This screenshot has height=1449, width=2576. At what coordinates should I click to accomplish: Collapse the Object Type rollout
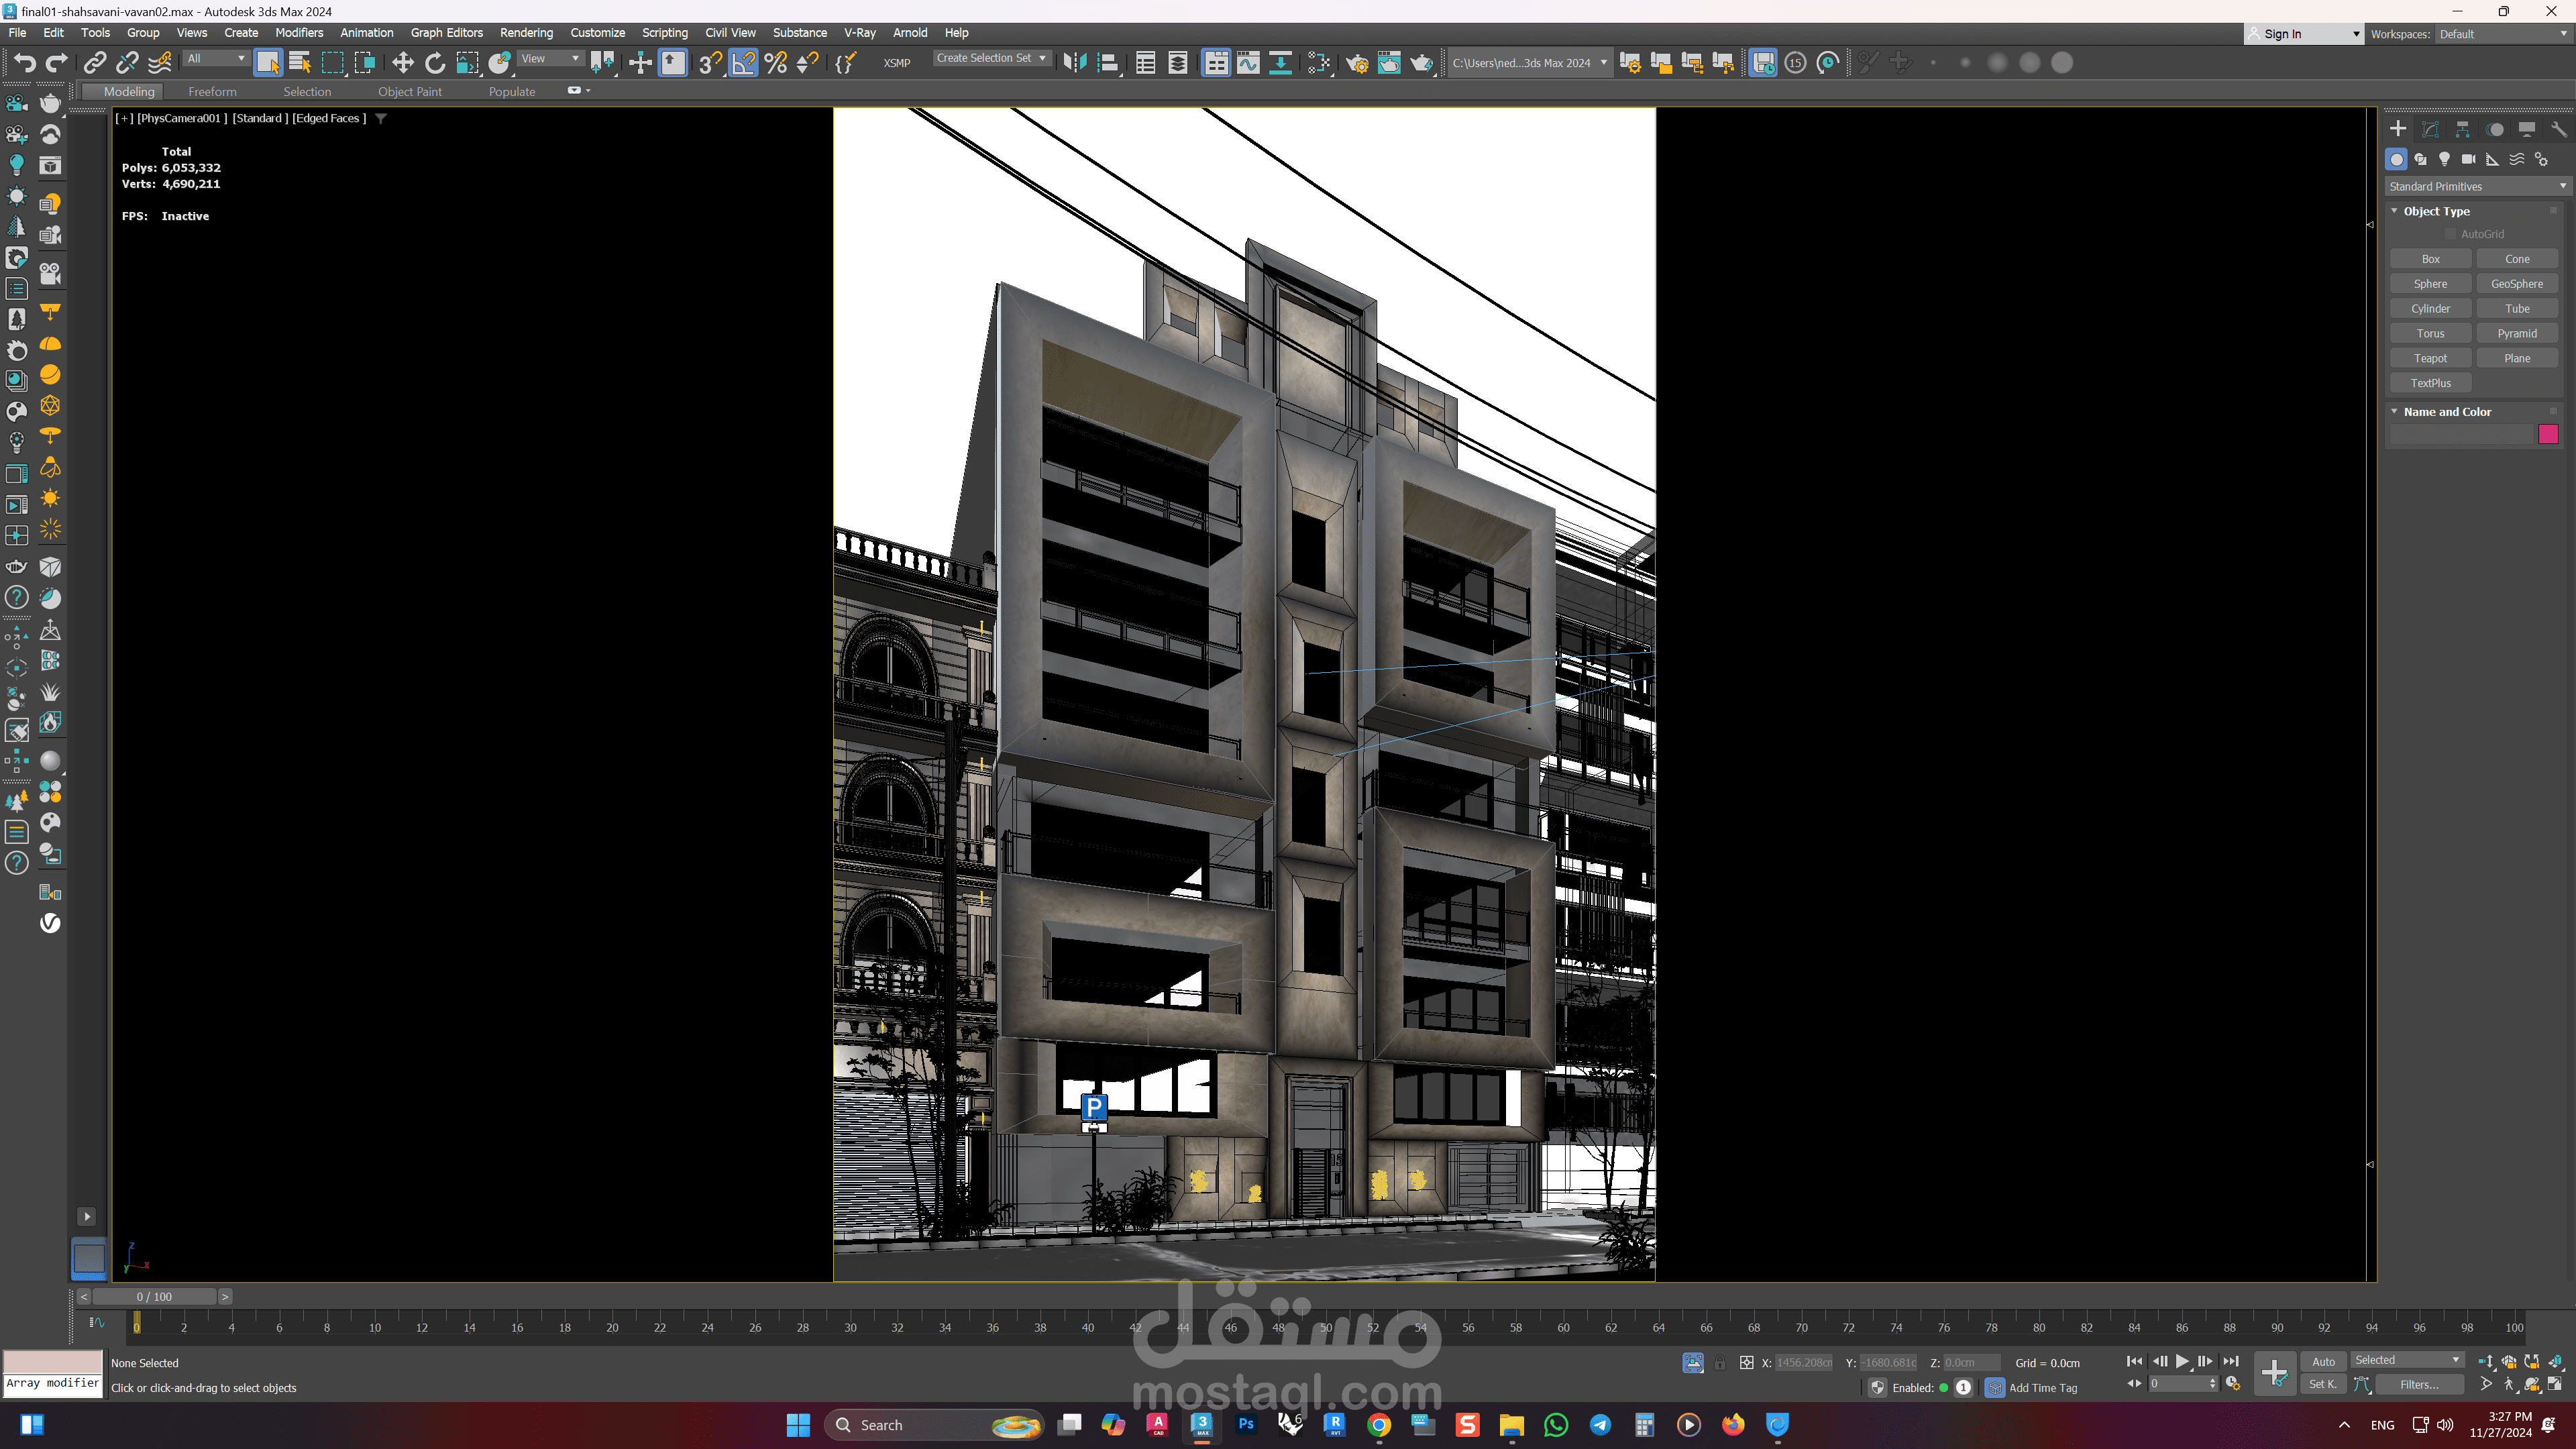click(x=2436, y=211)
